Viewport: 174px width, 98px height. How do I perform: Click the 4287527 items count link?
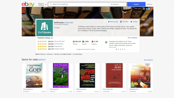[x=42, y=60]
